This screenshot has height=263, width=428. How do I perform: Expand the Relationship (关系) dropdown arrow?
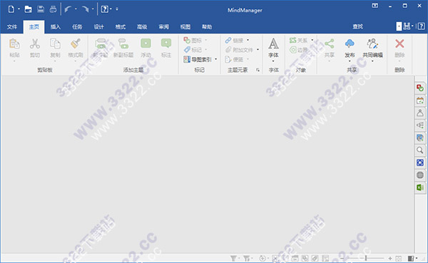pyautogui.click(x=312, y=40)
